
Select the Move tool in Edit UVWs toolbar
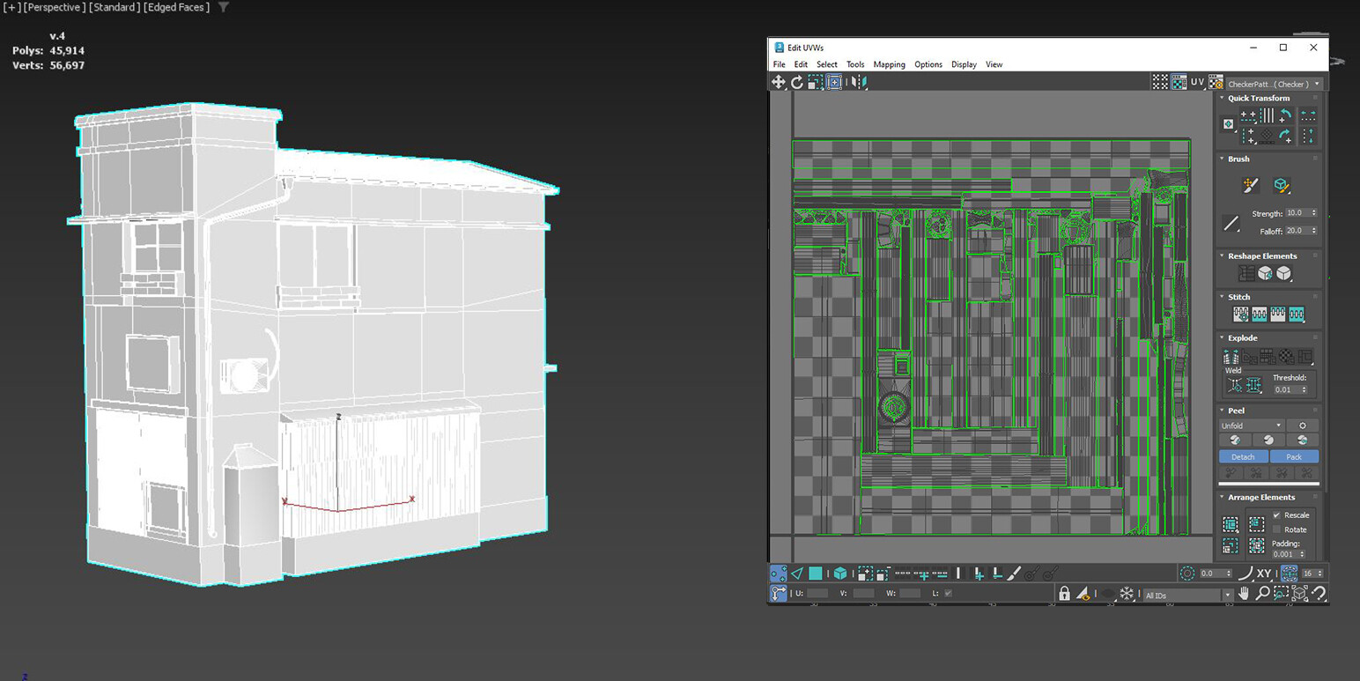(x=779, y=81)
